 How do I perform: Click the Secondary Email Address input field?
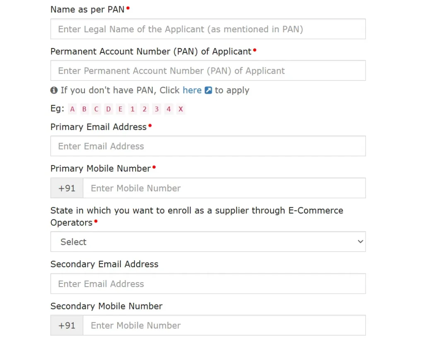[208, 284]
